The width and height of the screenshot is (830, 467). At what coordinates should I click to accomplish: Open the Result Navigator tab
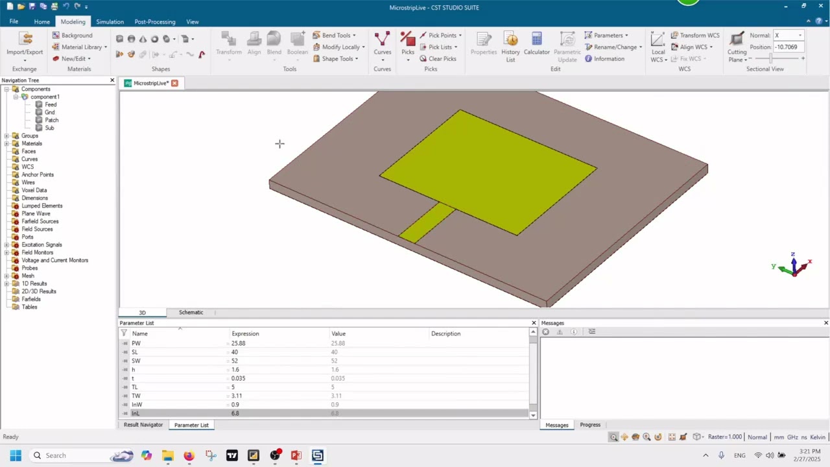(x=143, y=425)
